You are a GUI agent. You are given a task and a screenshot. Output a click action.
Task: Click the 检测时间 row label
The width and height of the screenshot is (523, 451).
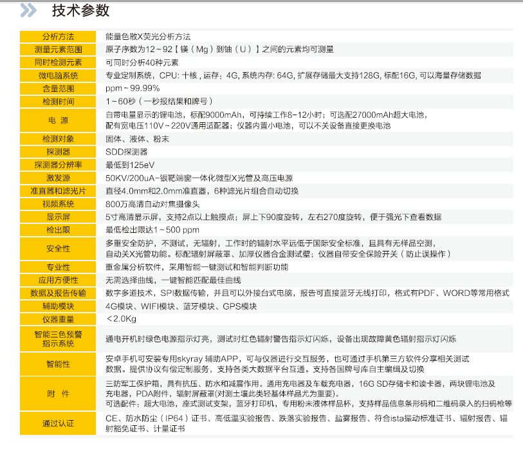point(59,102)
